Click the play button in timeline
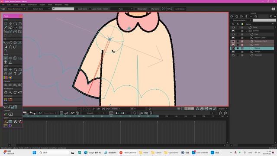 (x=93, y=109)
